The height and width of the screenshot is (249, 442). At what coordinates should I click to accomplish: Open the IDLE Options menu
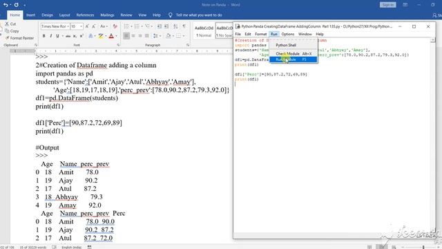(x=287, y=34)
